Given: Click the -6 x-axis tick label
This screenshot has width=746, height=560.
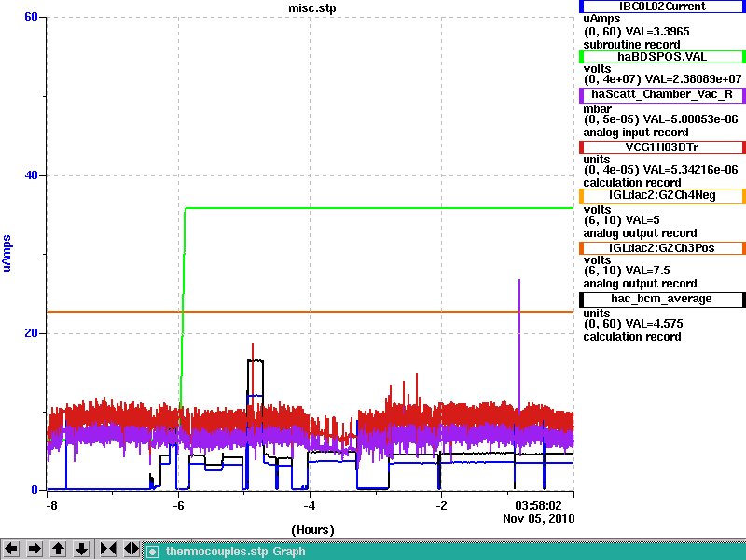Looking at the screenshot, I should [178, 505].
